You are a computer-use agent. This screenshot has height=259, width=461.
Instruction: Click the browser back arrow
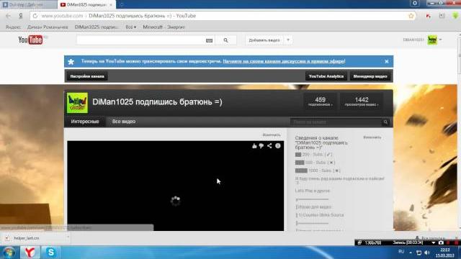[8, 16]
